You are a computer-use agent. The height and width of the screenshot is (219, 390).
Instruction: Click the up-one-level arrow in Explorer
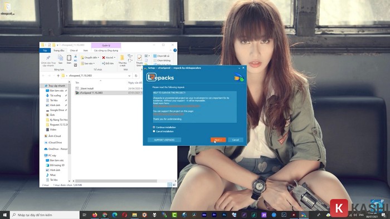click(58, 76)
